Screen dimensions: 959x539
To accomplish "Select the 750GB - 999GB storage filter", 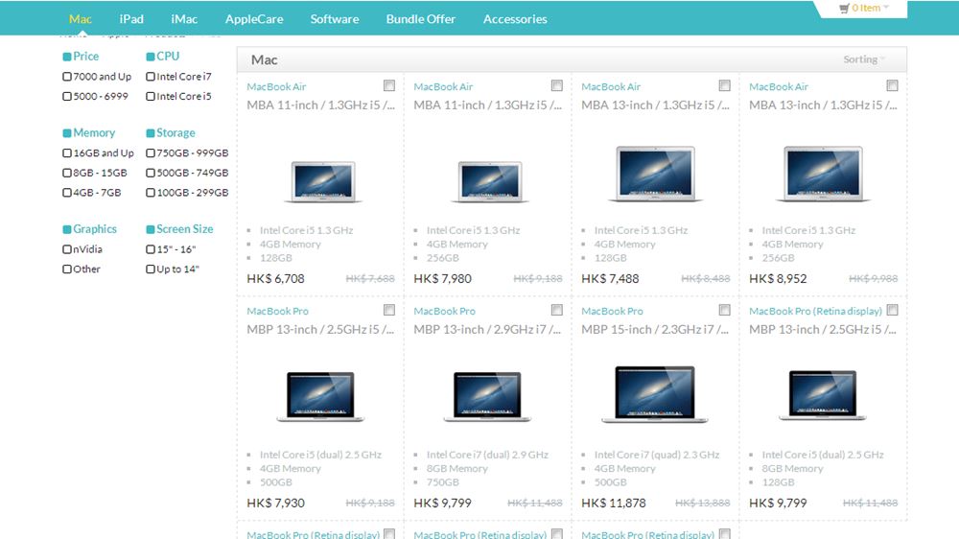I will (x=151, y=153).
